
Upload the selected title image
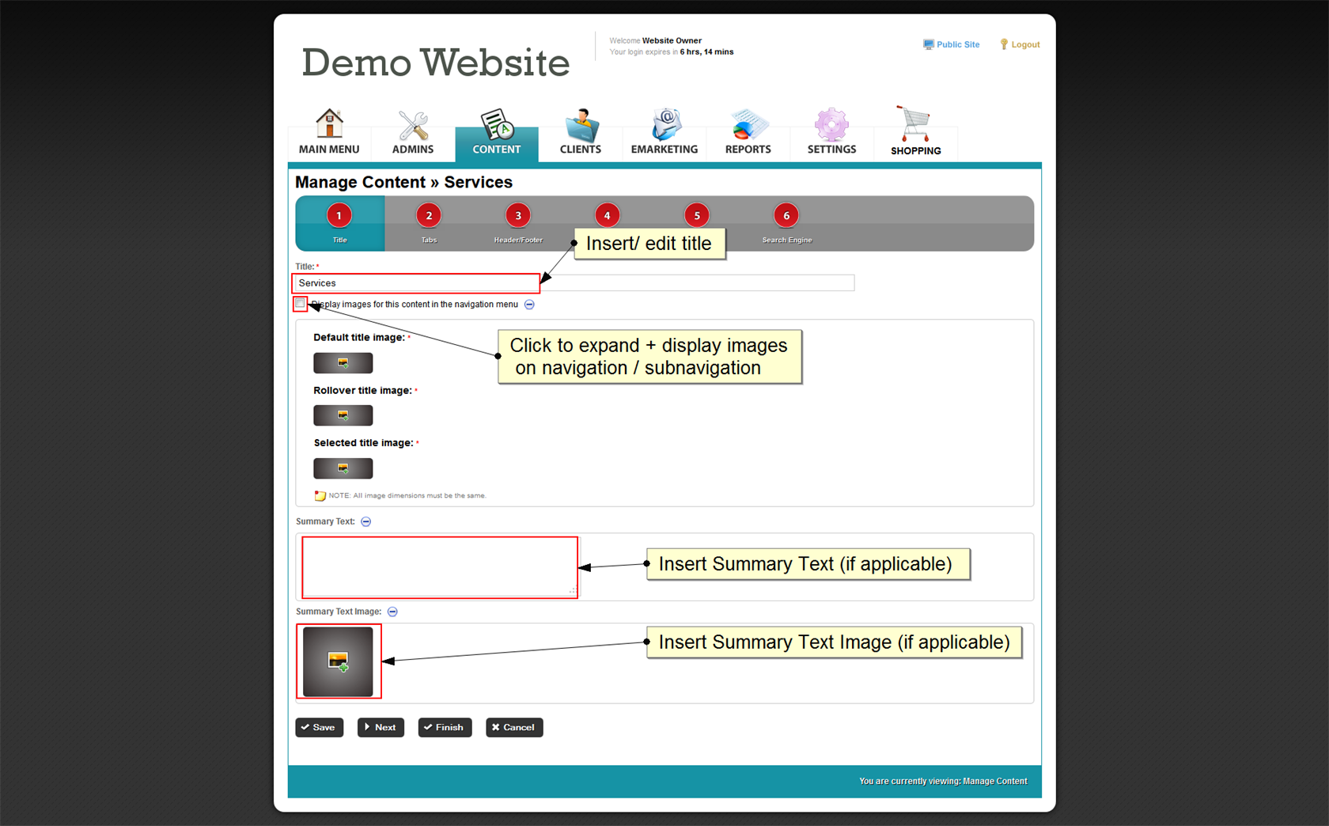(x=343, y=468)
